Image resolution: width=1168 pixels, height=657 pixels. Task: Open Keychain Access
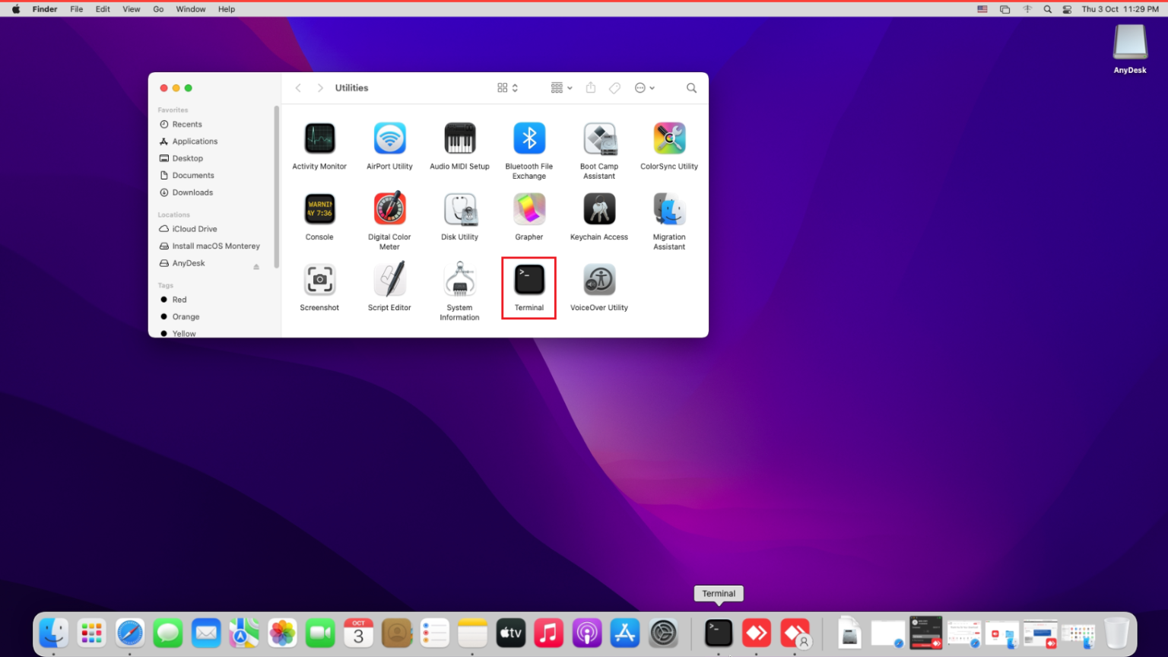598,209
